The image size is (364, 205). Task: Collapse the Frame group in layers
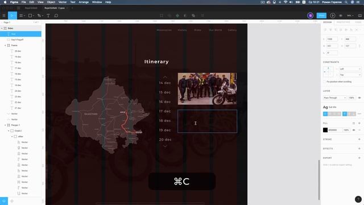coord(5,46)
